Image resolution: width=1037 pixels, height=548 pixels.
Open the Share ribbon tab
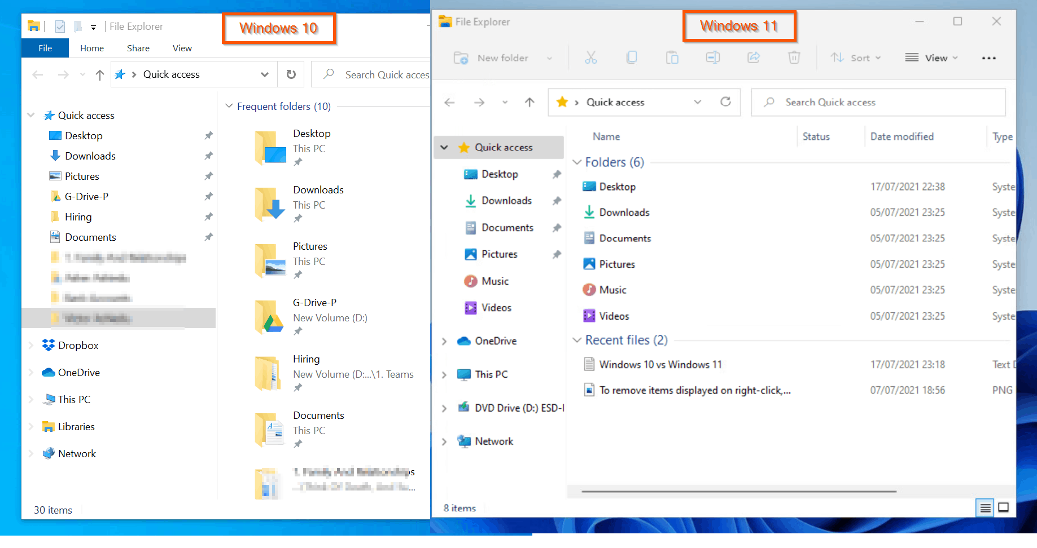[x=138, y=48]
